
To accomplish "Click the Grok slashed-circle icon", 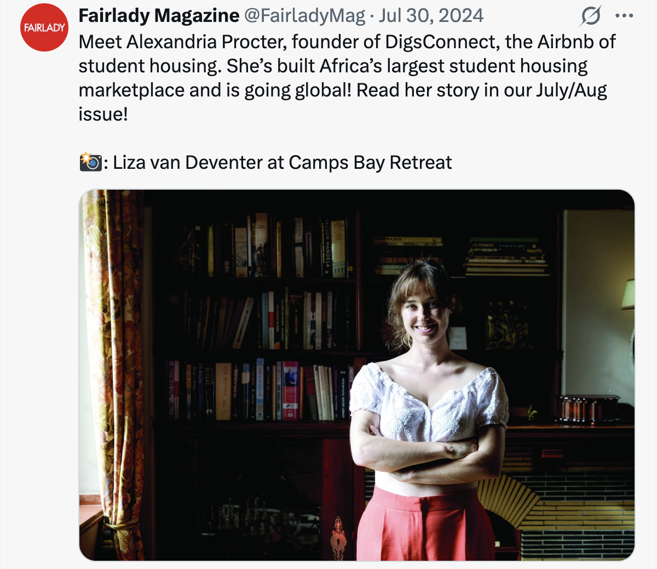I will pyautogui.click(x=590, y=16).
